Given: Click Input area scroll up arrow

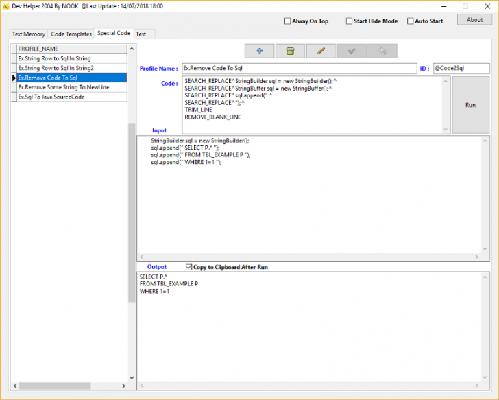Looking at the screenshot, I should 485,141.
